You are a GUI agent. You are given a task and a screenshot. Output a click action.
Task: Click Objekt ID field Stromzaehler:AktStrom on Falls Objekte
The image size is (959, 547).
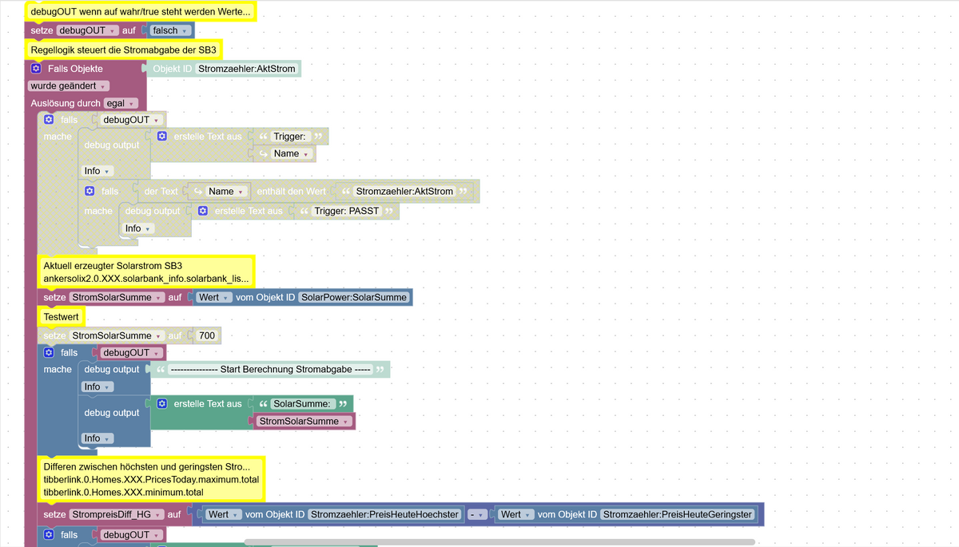click(x=246, y=69)
